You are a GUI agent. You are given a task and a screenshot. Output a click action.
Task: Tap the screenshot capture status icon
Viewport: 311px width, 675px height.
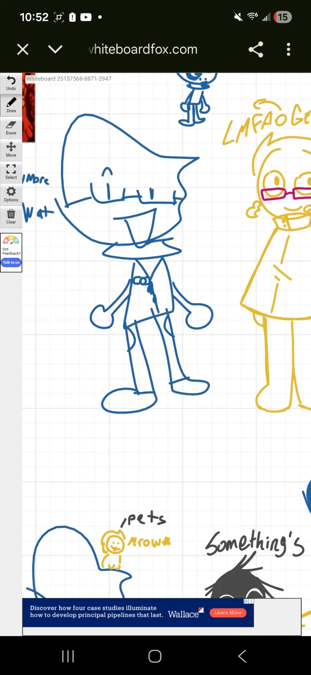59,17
